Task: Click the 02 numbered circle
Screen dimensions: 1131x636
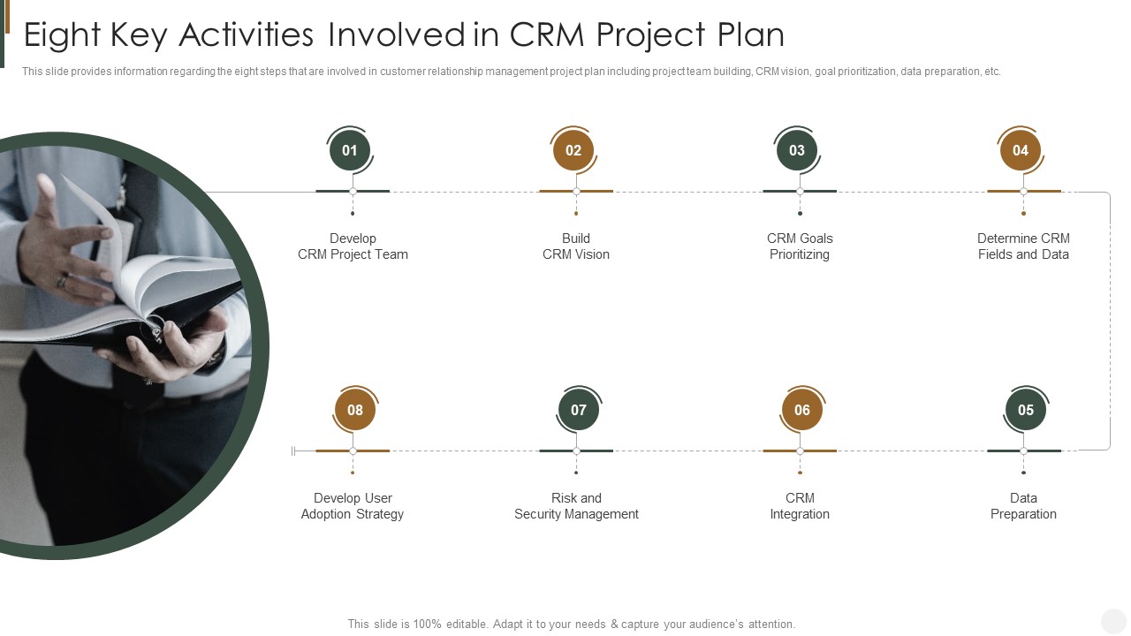Action: (x=573, y=150)
